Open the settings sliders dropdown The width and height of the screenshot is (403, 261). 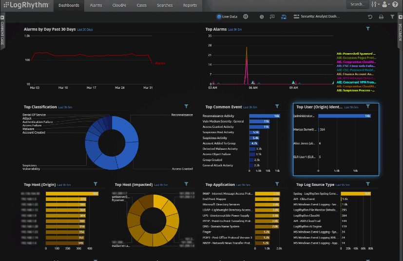pos(375,4)
